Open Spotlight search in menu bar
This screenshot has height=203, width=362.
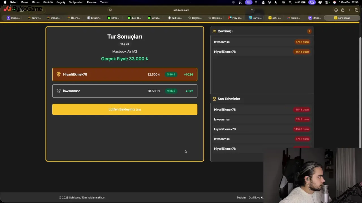[290, 2]
